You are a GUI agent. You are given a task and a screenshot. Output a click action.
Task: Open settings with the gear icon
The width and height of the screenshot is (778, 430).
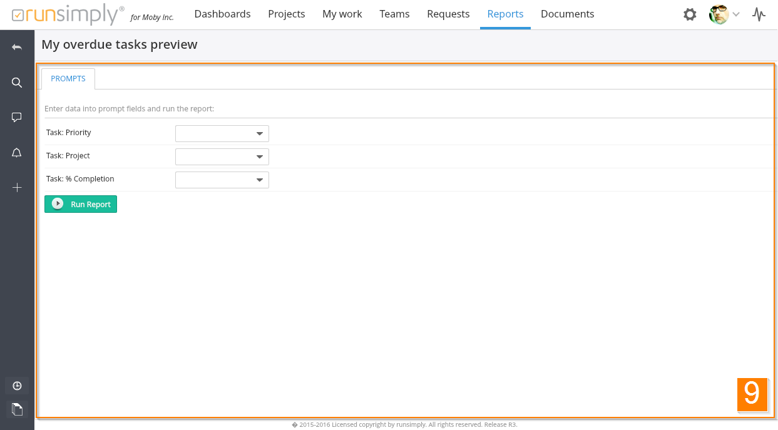tap(690, 14)
